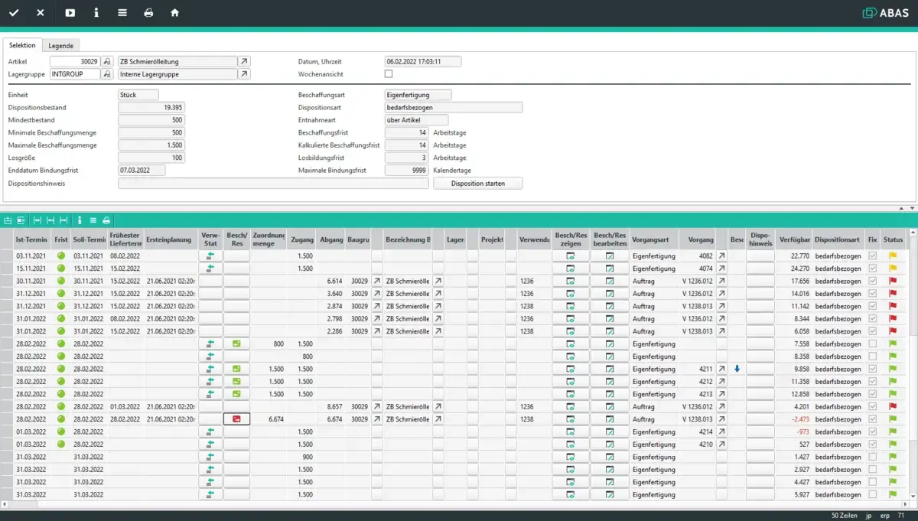Open the info icon in table toolbar
918x521 pixels.
80,220
